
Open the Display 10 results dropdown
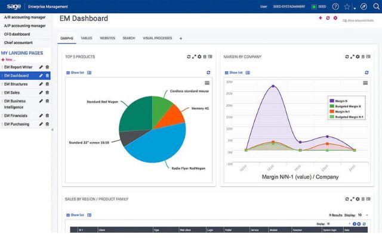pos(363,215)
